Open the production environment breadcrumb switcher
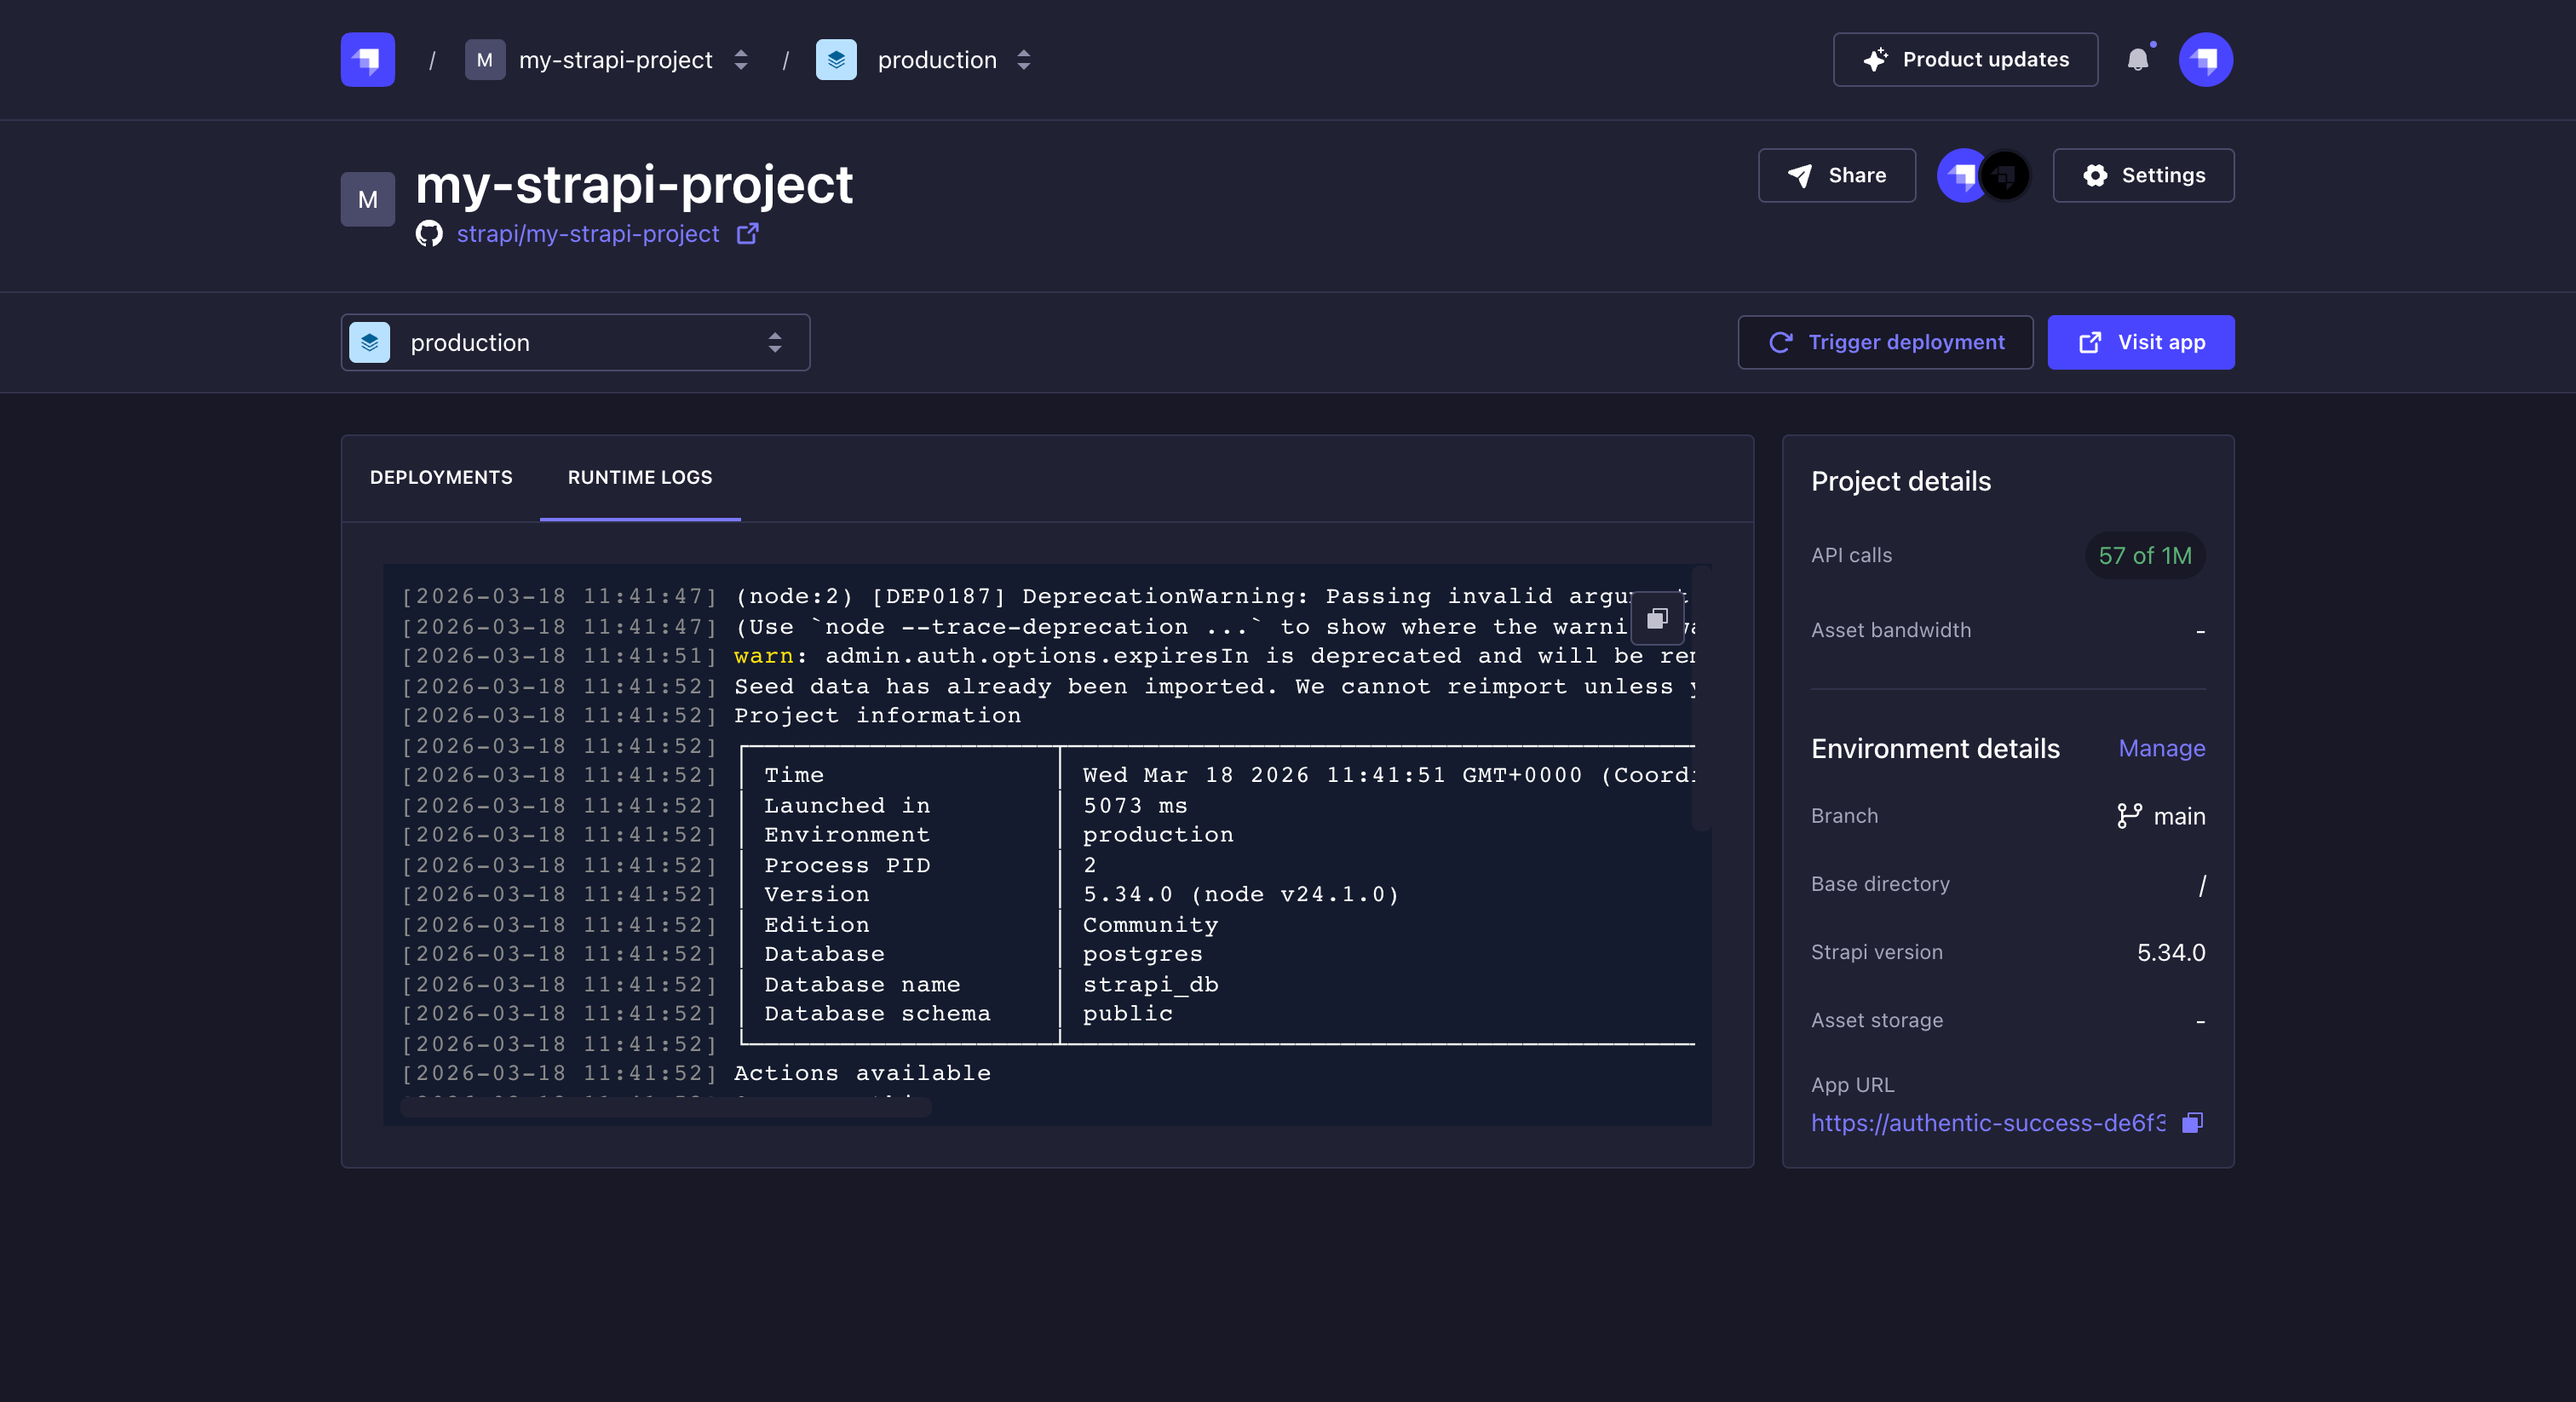Screen dimensions: 2576x1402 pos(1023,60)
